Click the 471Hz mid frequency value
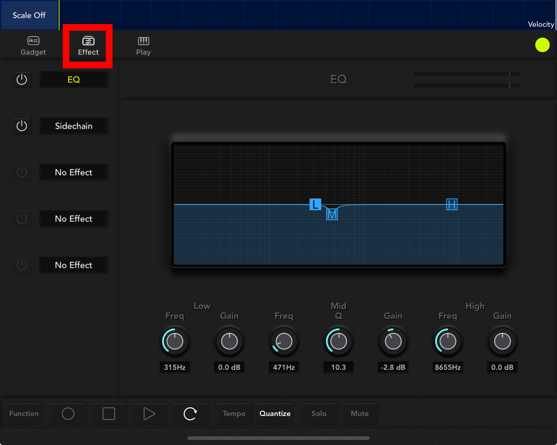557x445 pixels. point(284,367)
